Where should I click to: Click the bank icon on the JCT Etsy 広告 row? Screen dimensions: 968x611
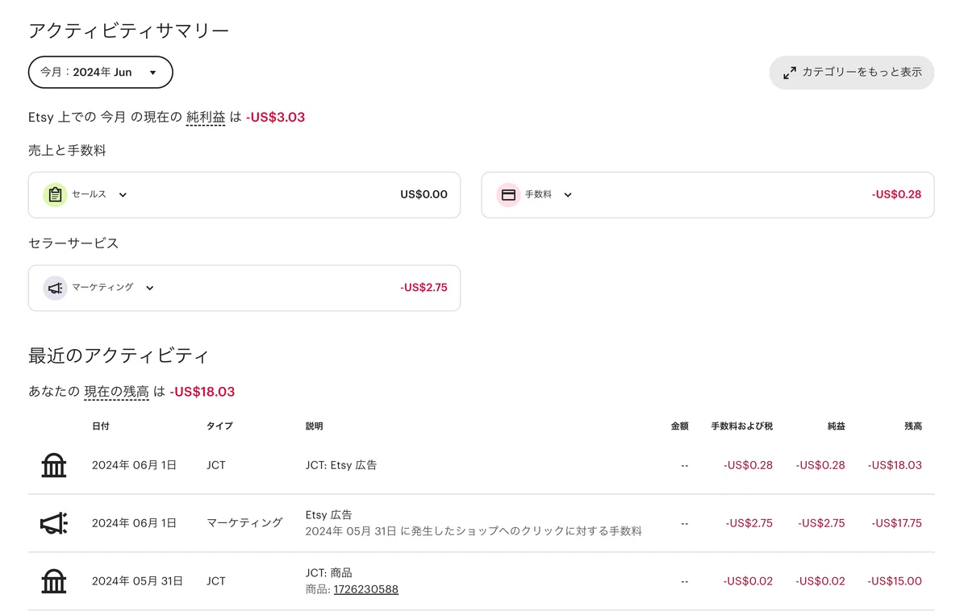point(54,465)
